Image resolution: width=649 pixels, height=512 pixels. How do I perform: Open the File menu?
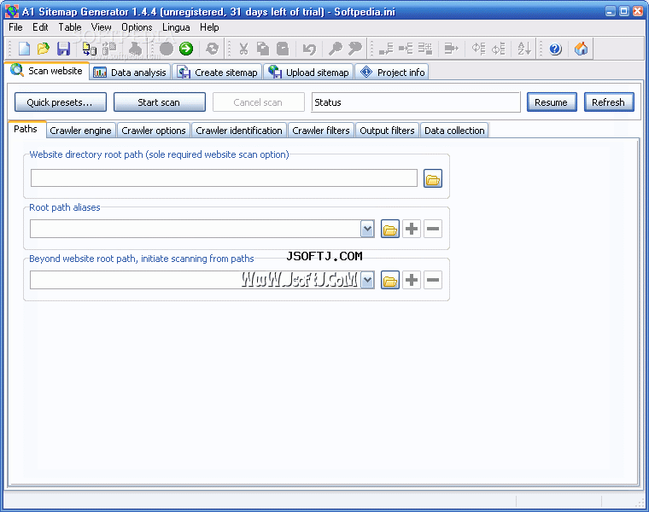pyautogui.click(x=15, y=27)
